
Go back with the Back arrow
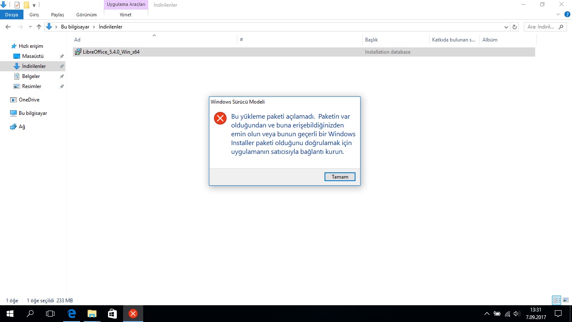(8, 27)
